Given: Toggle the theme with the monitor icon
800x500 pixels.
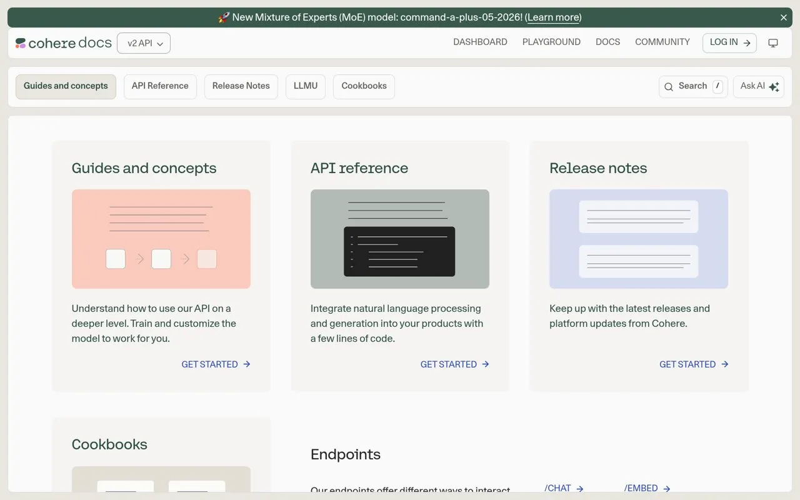Looking at the screenshot, I should click(773, 43).
